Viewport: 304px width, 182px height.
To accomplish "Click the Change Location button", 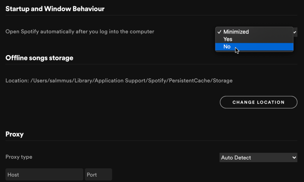I will tap(259, 102).
